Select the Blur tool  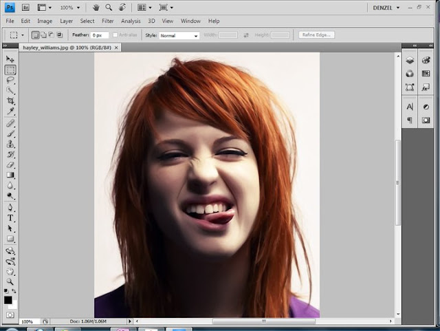pos(10,185)
